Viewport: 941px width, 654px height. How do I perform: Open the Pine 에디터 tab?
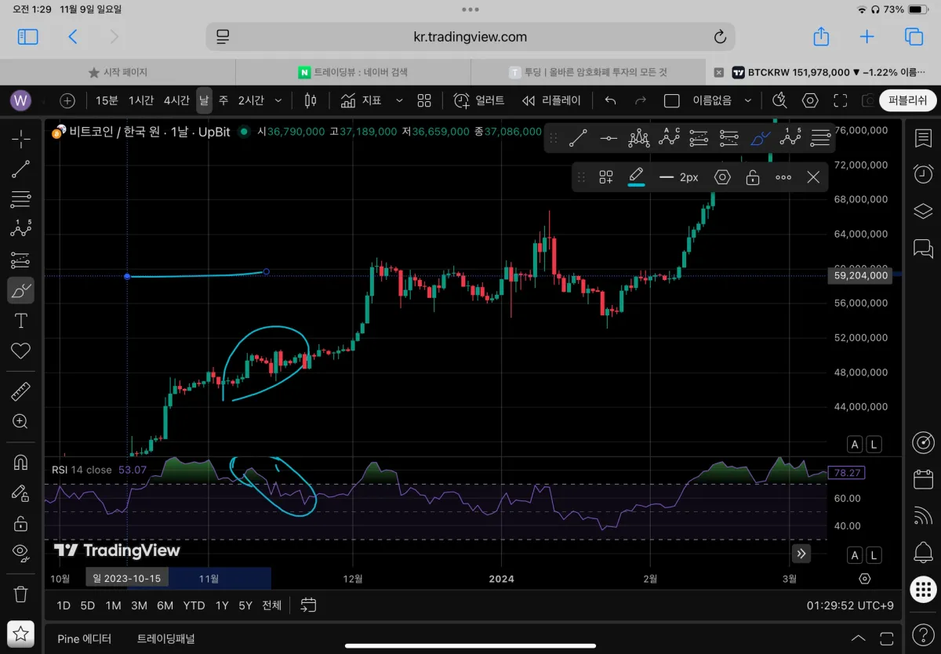(x=84, y=638)
